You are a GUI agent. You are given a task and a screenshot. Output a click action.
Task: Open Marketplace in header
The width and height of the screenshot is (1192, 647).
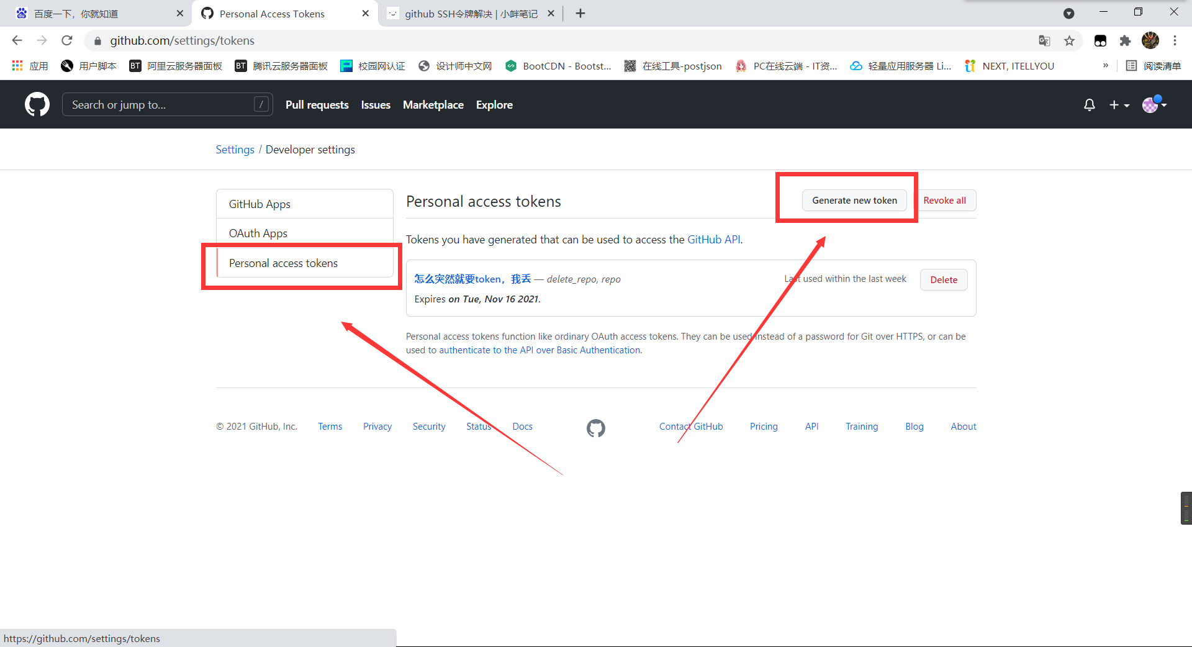tap(433, 105)
